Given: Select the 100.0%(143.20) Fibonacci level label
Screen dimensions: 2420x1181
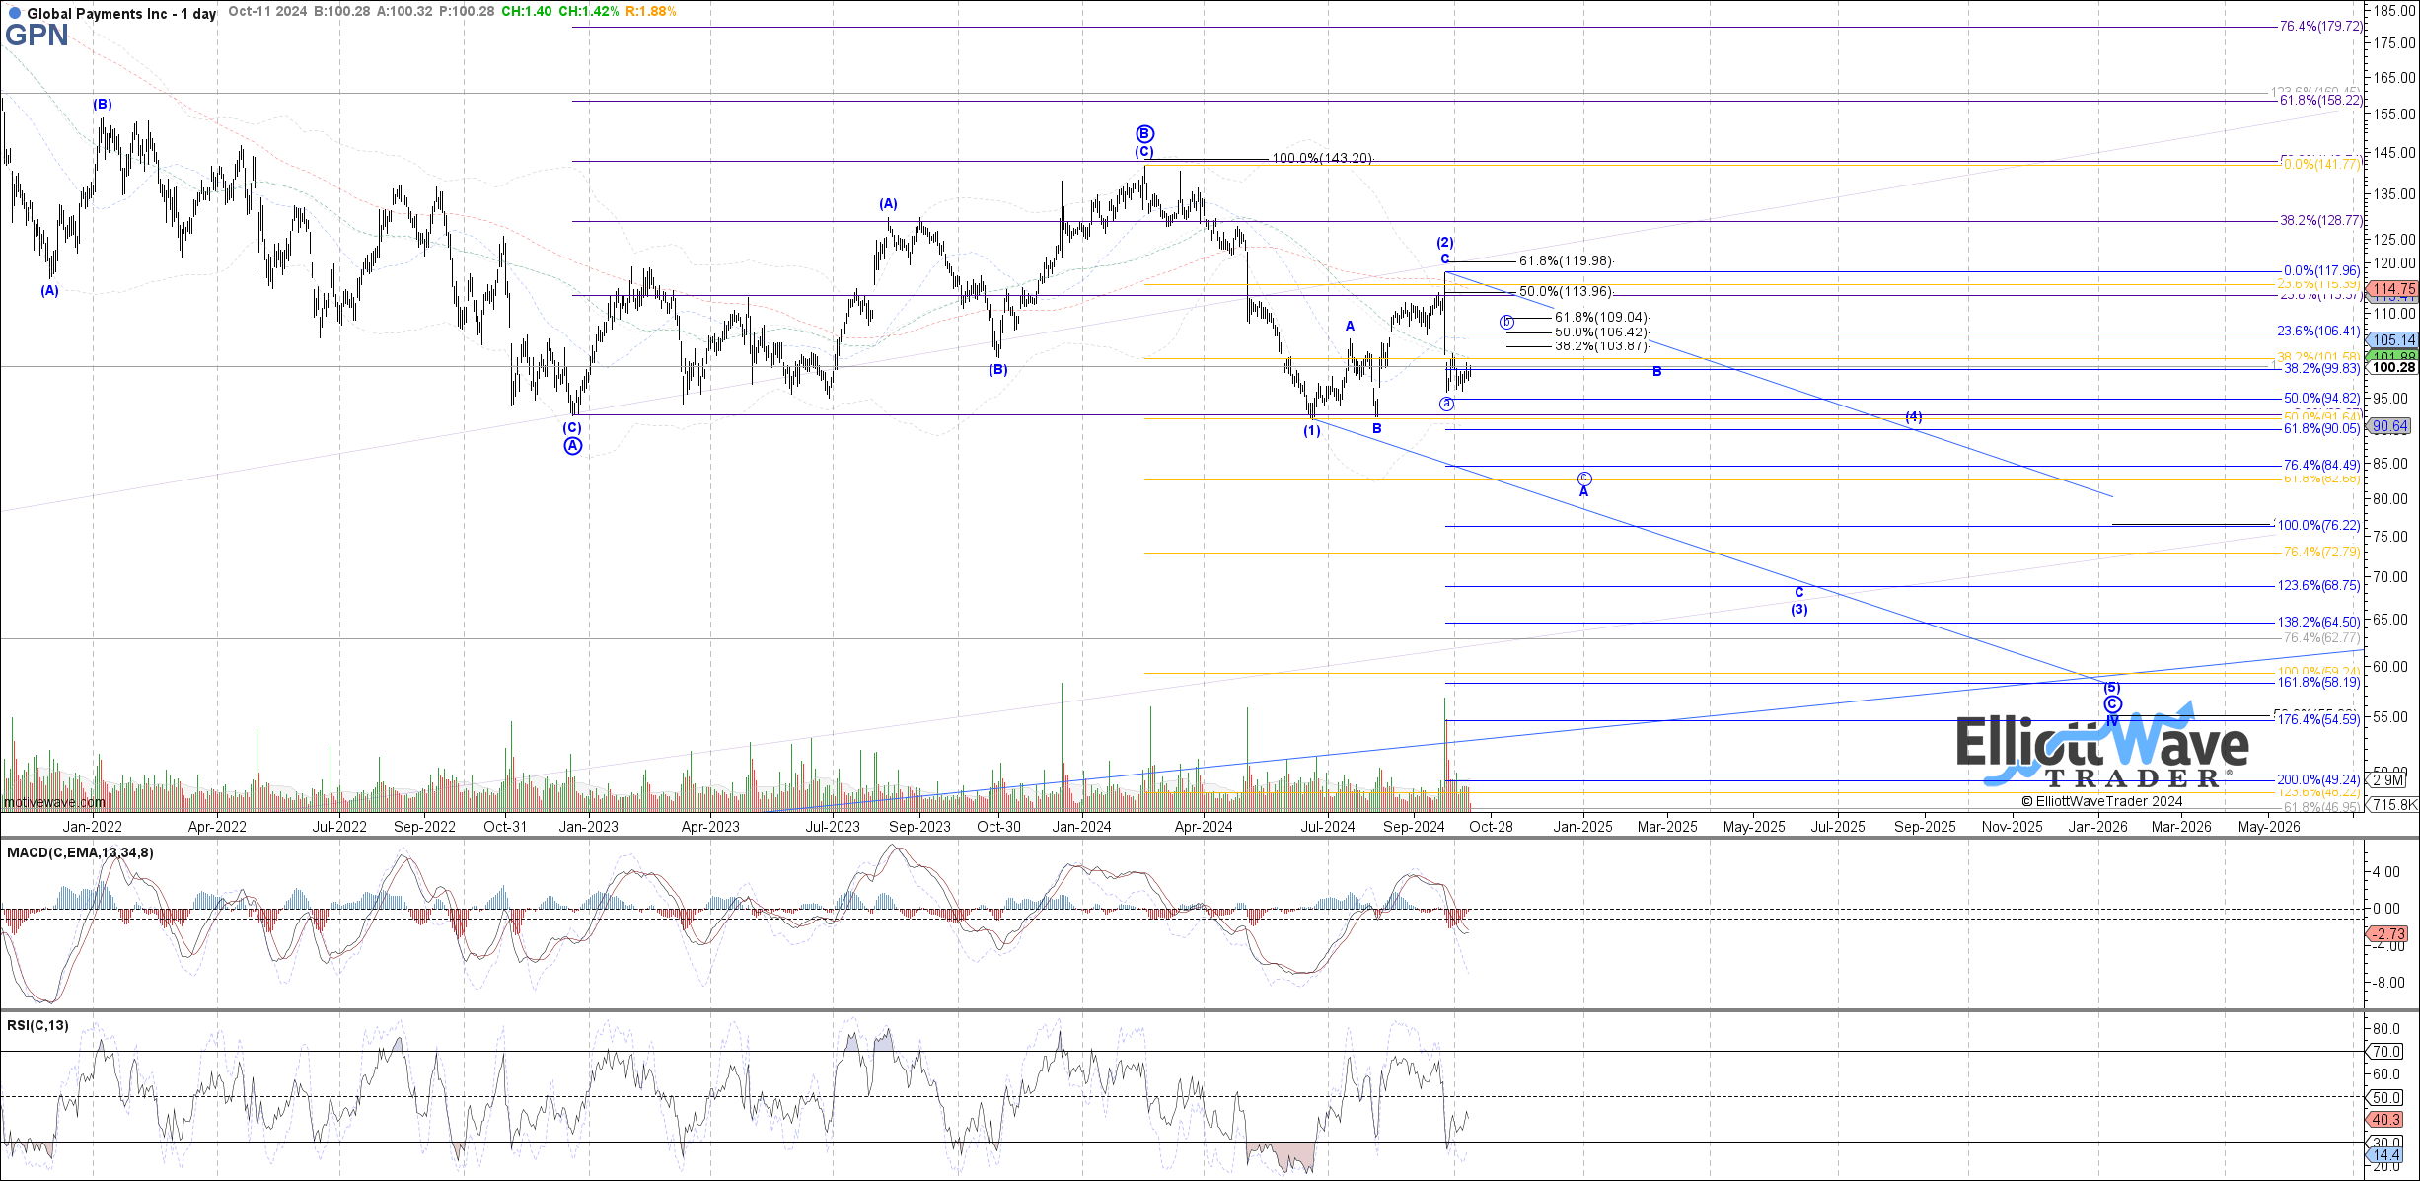Looking at the screenshot, I should click(1321, 158).
